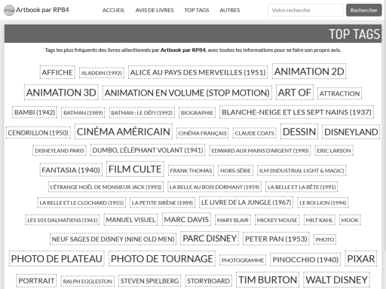Select the Affiche tag
The width and height of the screenshot is (386, 289).
coord(57,72)
